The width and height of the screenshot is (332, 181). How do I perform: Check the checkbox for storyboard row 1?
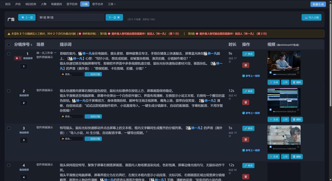(9, 54)
